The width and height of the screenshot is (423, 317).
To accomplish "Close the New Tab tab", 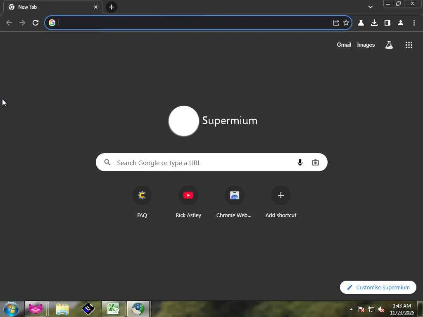I will click(x=96, y=7).
